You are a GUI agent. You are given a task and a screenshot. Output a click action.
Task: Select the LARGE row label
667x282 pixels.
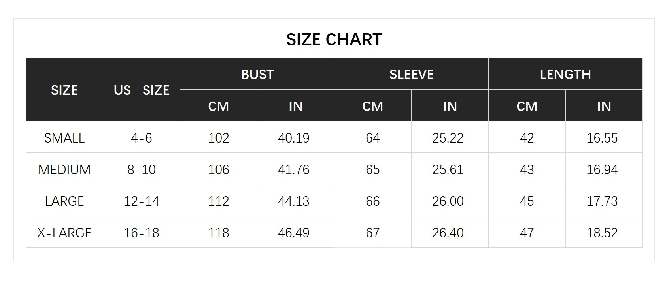[x=64, y=200]
